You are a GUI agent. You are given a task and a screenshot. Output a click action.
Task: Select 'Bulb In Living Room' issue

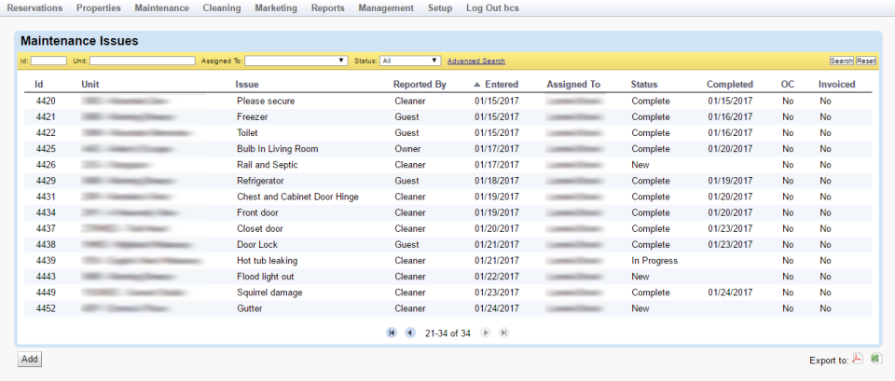click(x=278, y=149)
